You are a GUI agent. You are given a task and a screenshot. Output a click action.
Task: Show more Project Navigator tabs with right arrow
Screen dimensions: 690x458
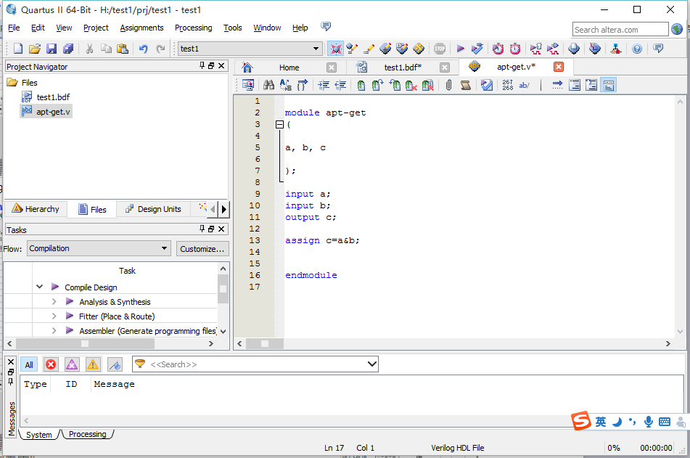(224, 209)
